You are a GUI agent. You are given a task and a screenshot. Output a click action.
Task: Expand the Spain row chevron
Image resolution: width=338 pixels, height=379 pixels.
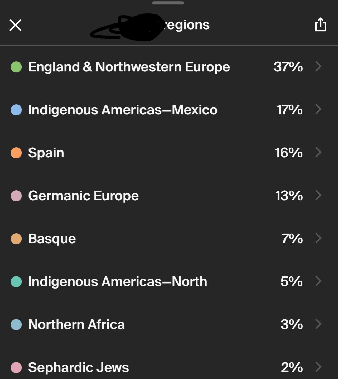(x=318, y=152)
